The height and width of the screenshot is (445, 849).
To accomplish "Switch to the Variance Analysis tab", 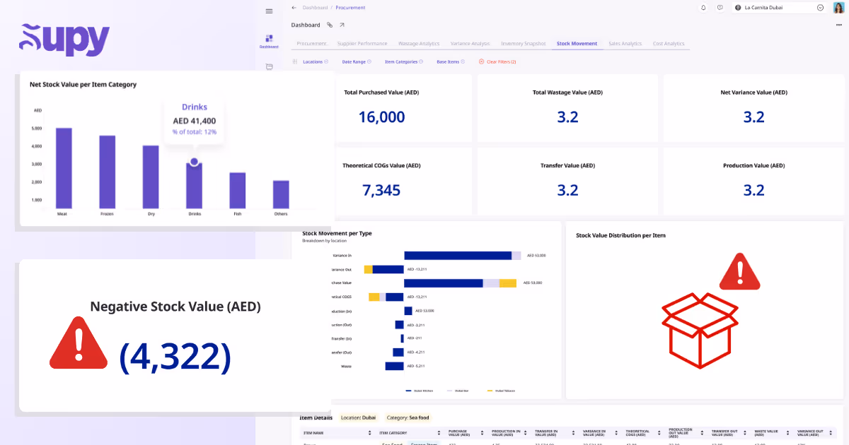I will click(470, 43).
